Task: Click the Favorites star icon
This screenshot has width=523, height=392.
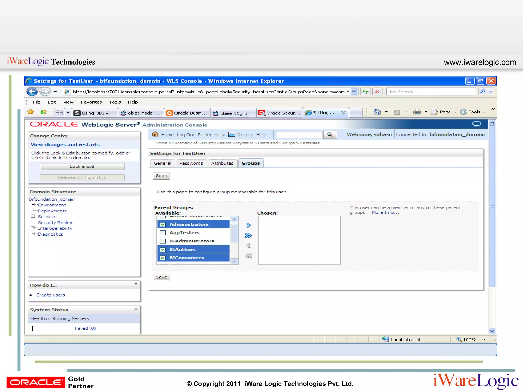Action: click(31, 112)
